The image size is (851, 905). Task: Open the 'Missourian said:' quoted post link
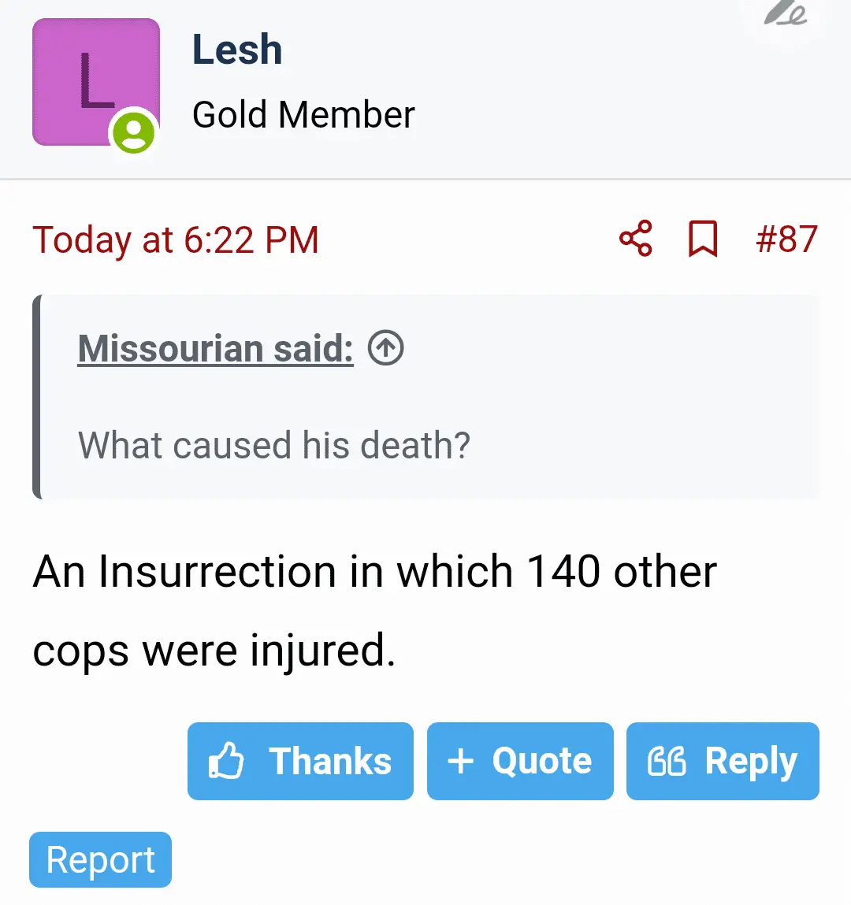215,348
